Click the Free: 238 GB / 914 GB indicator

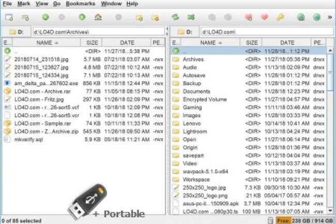point(304,220)
